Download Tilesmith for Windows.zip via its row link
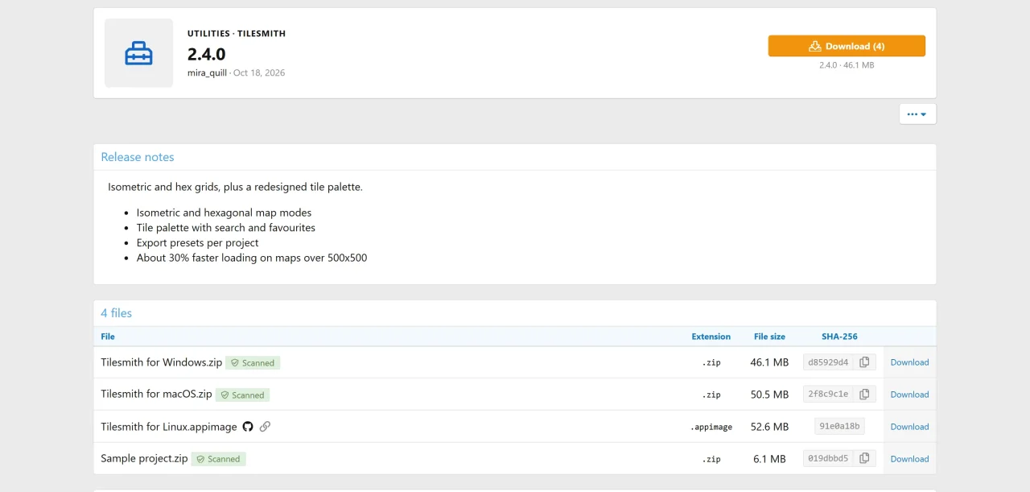1030x492 pixels. click(909, 362)
